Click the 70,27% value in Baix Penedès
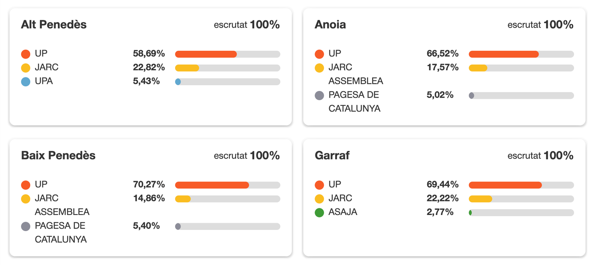The height and width of the screenshot is (265, 591). click(149, 184)
